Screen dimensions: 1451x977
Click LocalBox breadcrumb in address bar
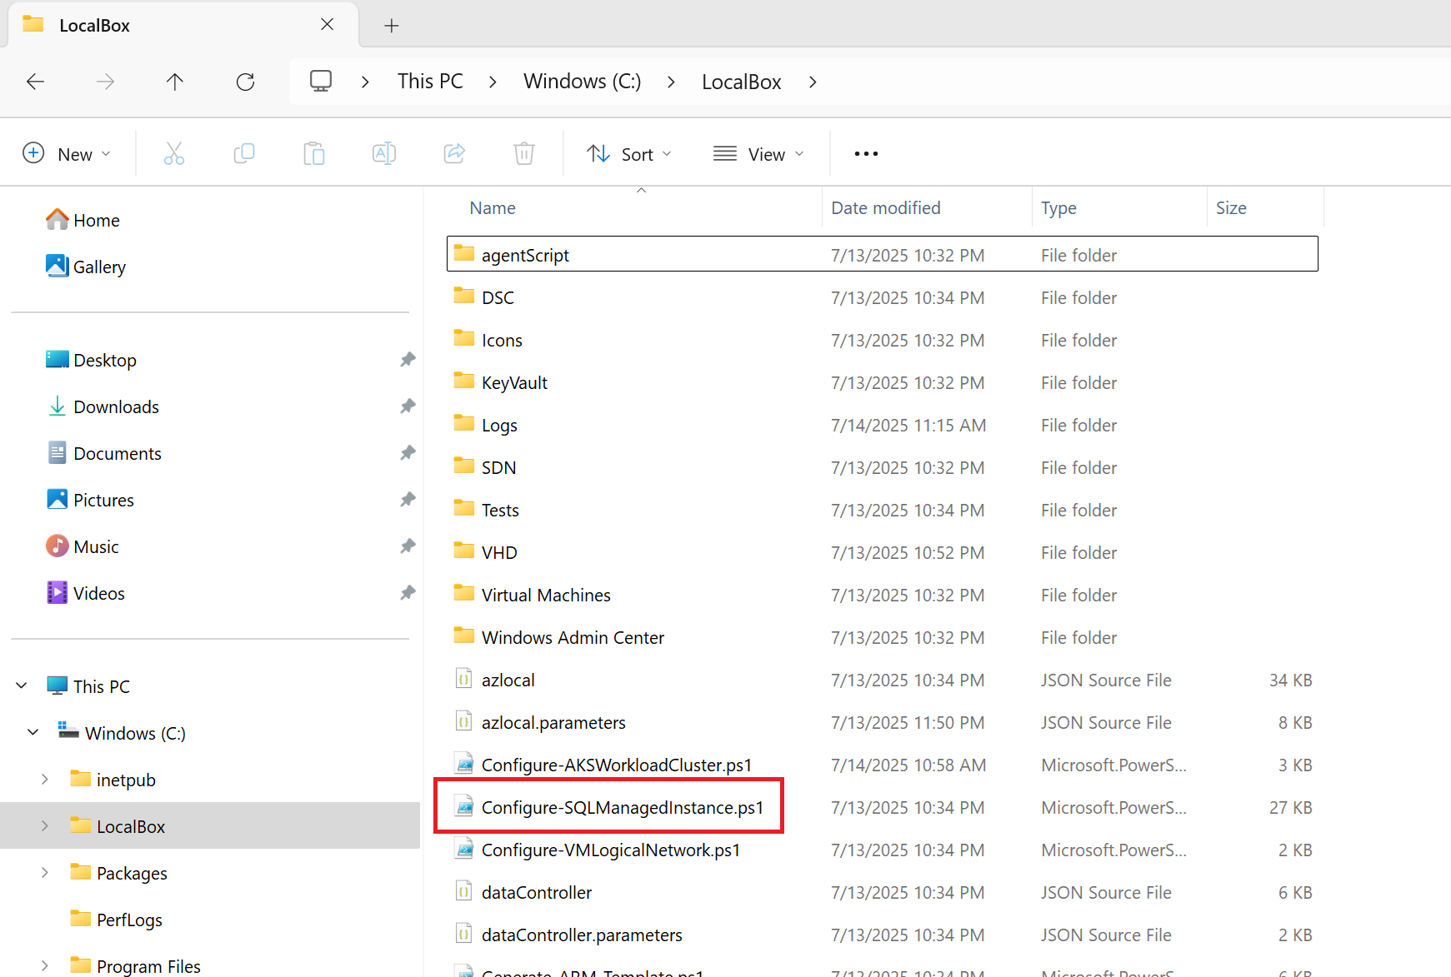point(741,82)
